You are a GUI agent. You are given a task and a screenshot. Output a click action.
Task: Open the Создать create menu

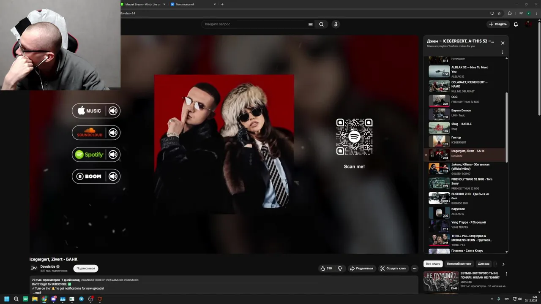click(x=497, y=24)
